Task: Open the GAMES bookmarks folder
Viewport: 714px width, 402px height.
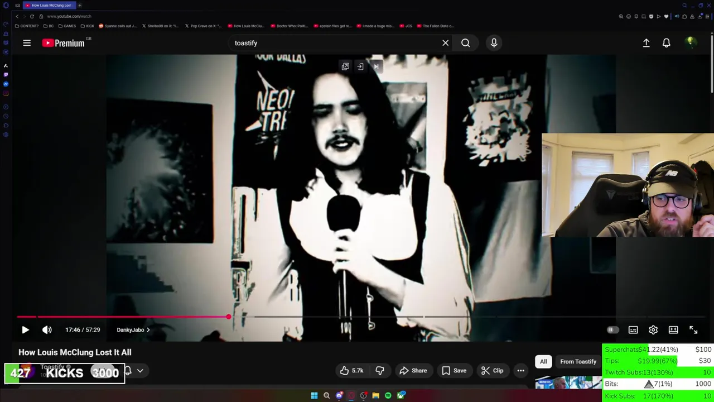Action: [x=67, y=26]
